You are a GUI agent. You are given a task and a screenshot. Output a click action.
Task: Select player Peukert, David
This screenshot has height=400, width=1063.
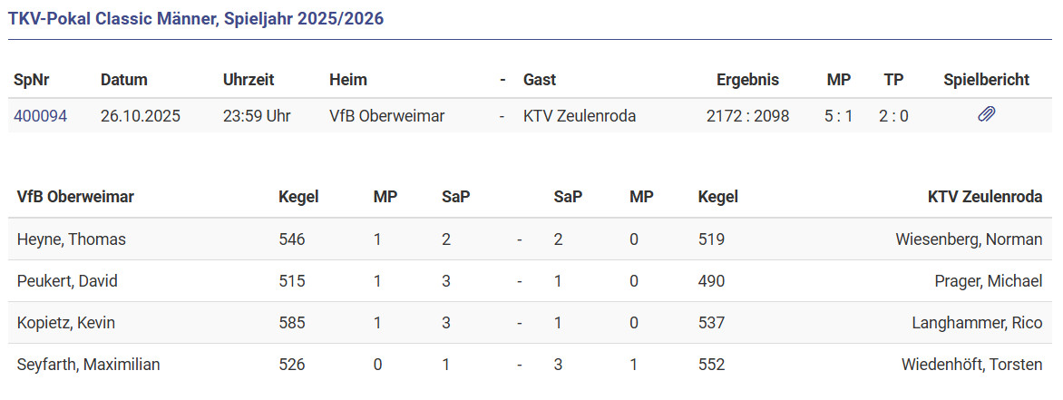(67, 281)
